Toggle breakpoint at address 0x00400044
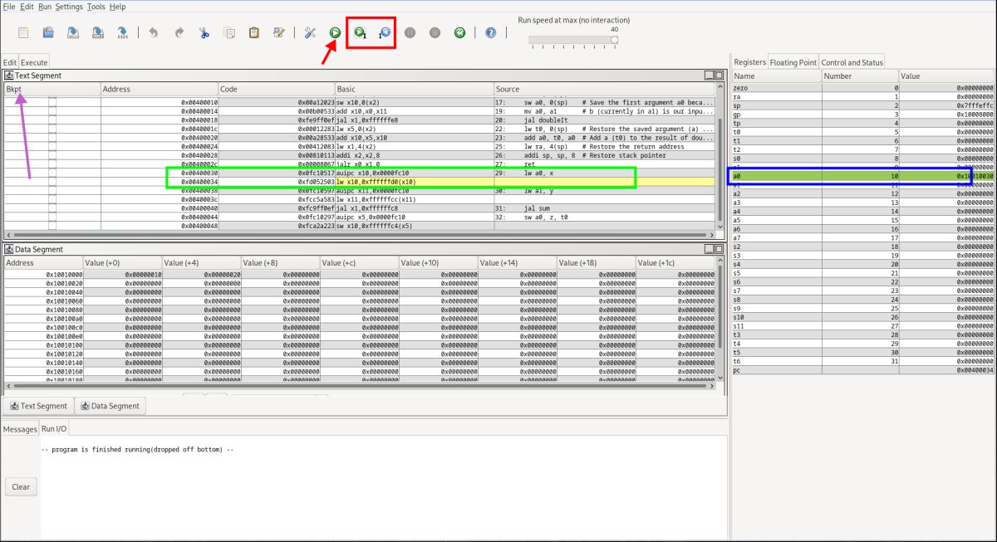The height and width of the screenshot is (542, 997). tap(52, 217)
